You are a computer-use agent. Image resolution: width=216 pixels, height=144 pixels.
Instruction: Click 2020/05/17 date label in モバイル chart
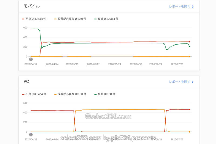(93, 64)
